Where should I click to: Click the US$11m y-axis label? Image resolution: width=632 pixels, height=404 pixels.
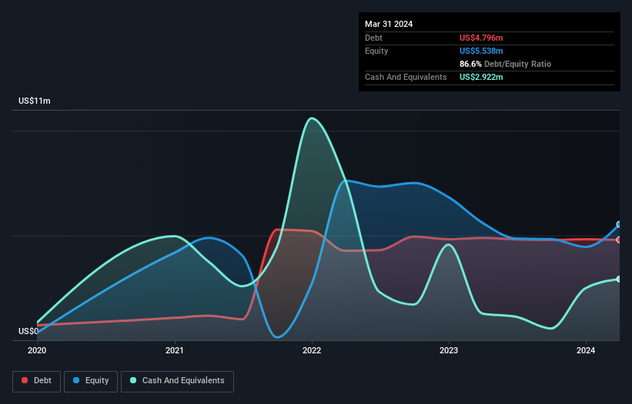pos(35,101)
